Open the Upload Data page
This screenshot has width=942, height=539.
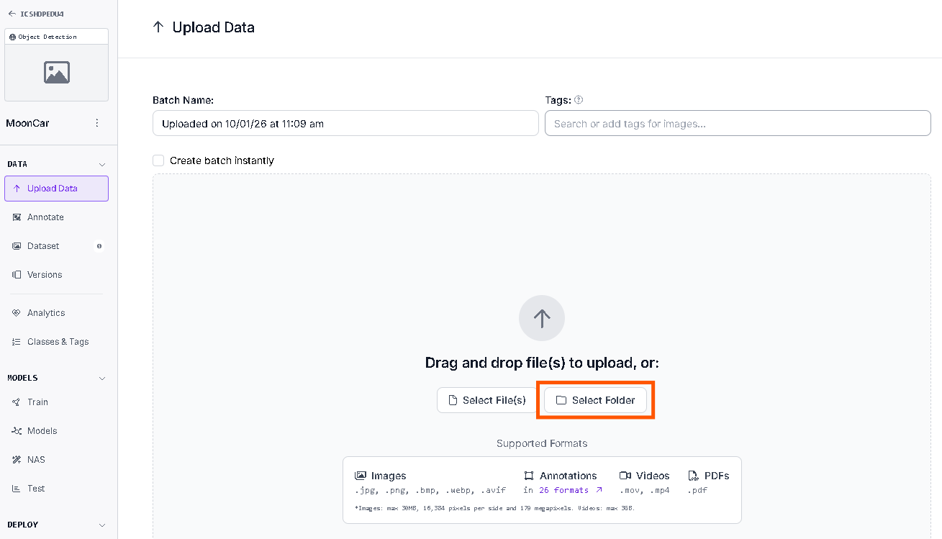coord(56,189)
